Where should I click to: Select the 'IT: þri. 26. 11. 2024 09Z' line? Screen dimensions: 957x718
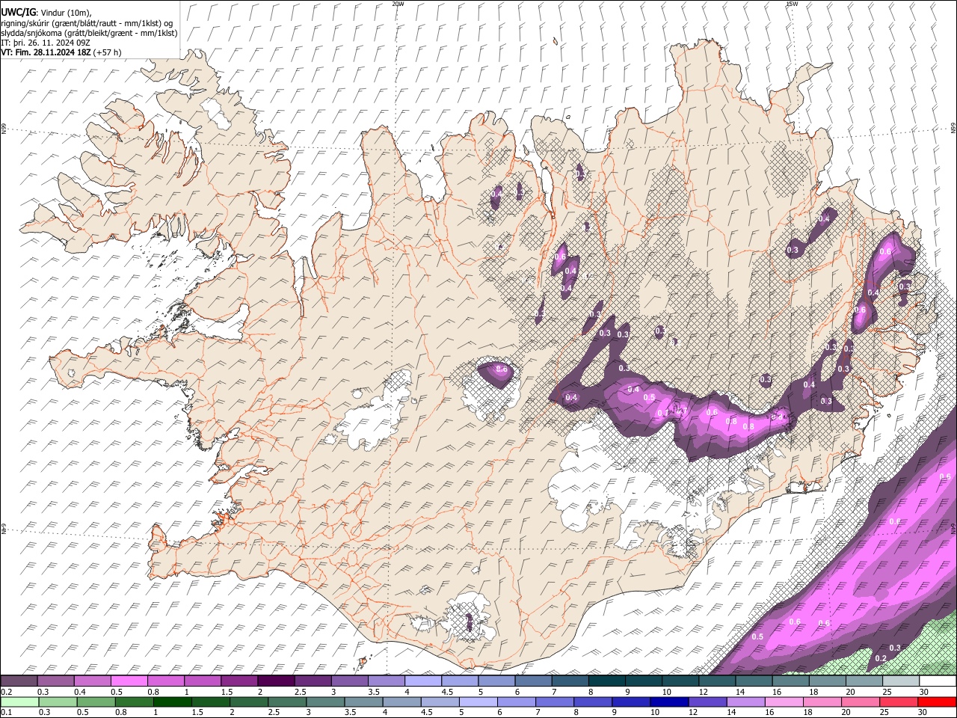pos(46,43)
